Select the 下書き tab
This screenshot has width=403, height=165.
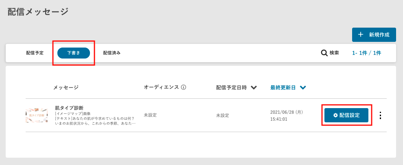(74, 53)
